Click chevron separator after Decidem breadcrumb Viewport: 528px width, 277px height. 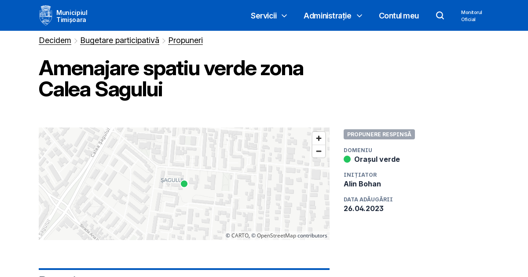(x=76, y=41)
